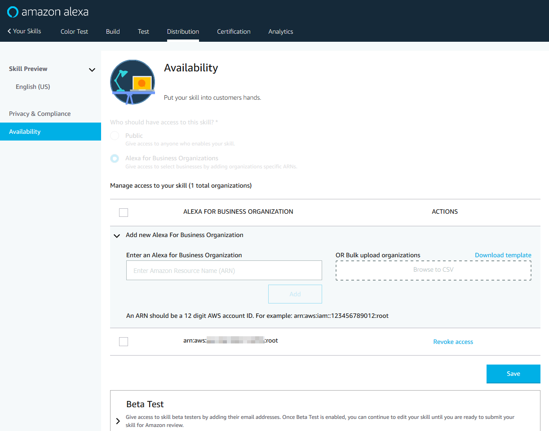Open Privacy & Compliance in sidebar
This screenshot has width=549, height=431.
click(x=40, y=114)
